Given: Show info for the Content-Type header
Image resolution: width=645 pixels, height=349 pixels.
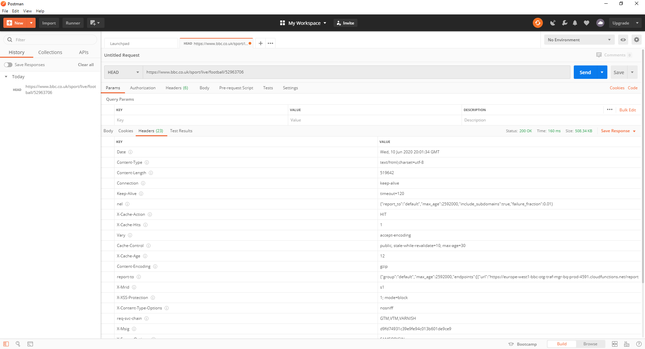Looking at the screenshot, I should coord(147,162).
